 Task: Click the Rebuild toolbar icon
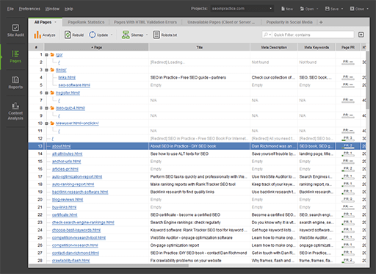tap(68, 35)
